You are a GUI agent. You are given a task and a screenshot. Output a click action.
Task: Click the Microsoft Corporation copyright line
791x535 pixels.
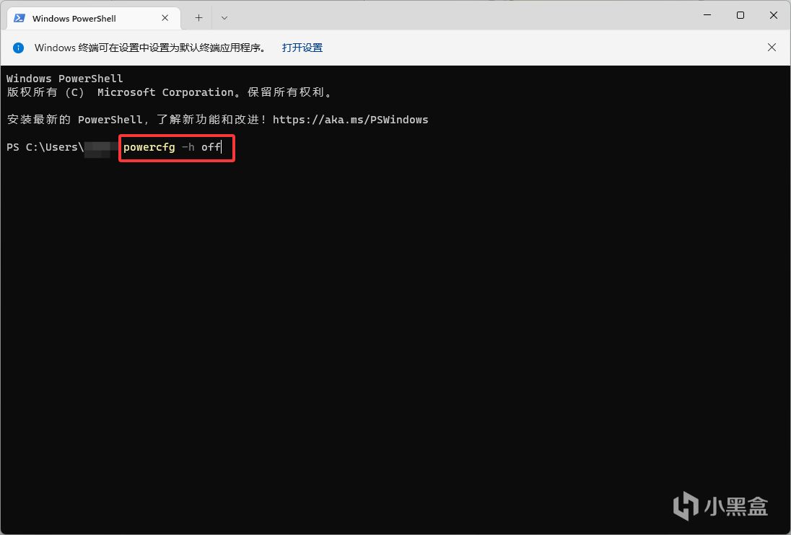pyautogui.click(x=170, y=92)
